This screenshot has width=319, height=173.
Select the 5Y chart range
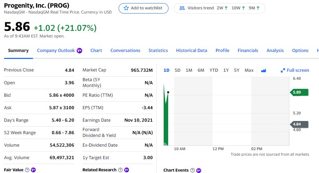point(236,70)
